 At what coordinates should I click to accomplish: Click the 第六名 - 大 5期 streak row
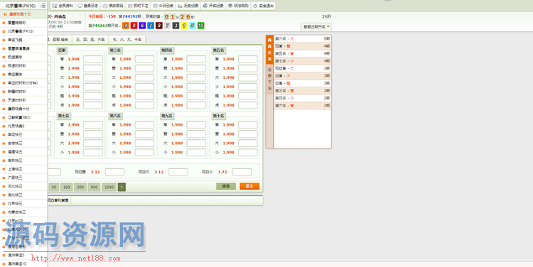pos(302,39)
